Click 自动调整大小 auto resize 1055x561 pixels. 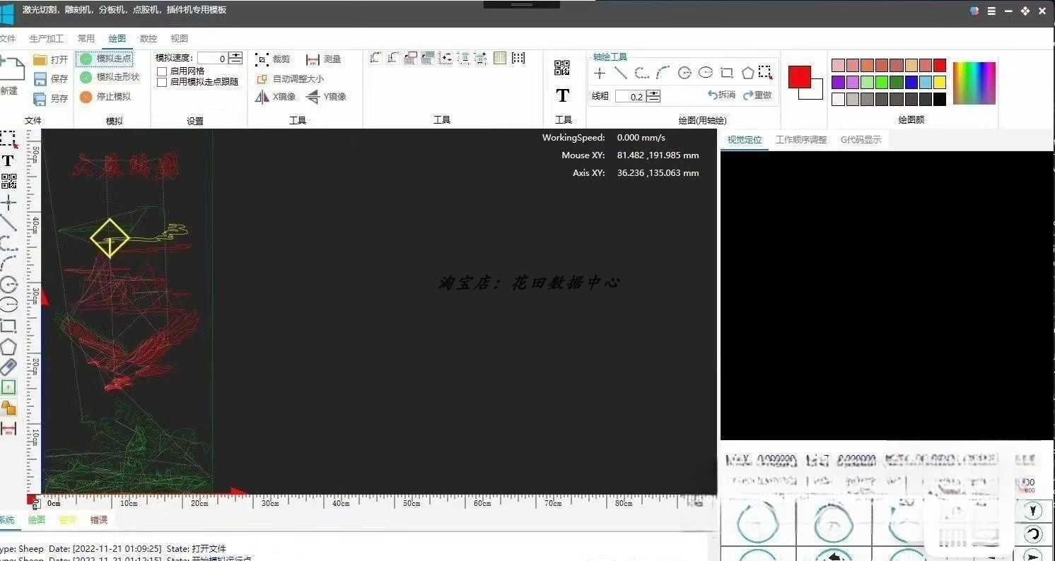(290, 79)
